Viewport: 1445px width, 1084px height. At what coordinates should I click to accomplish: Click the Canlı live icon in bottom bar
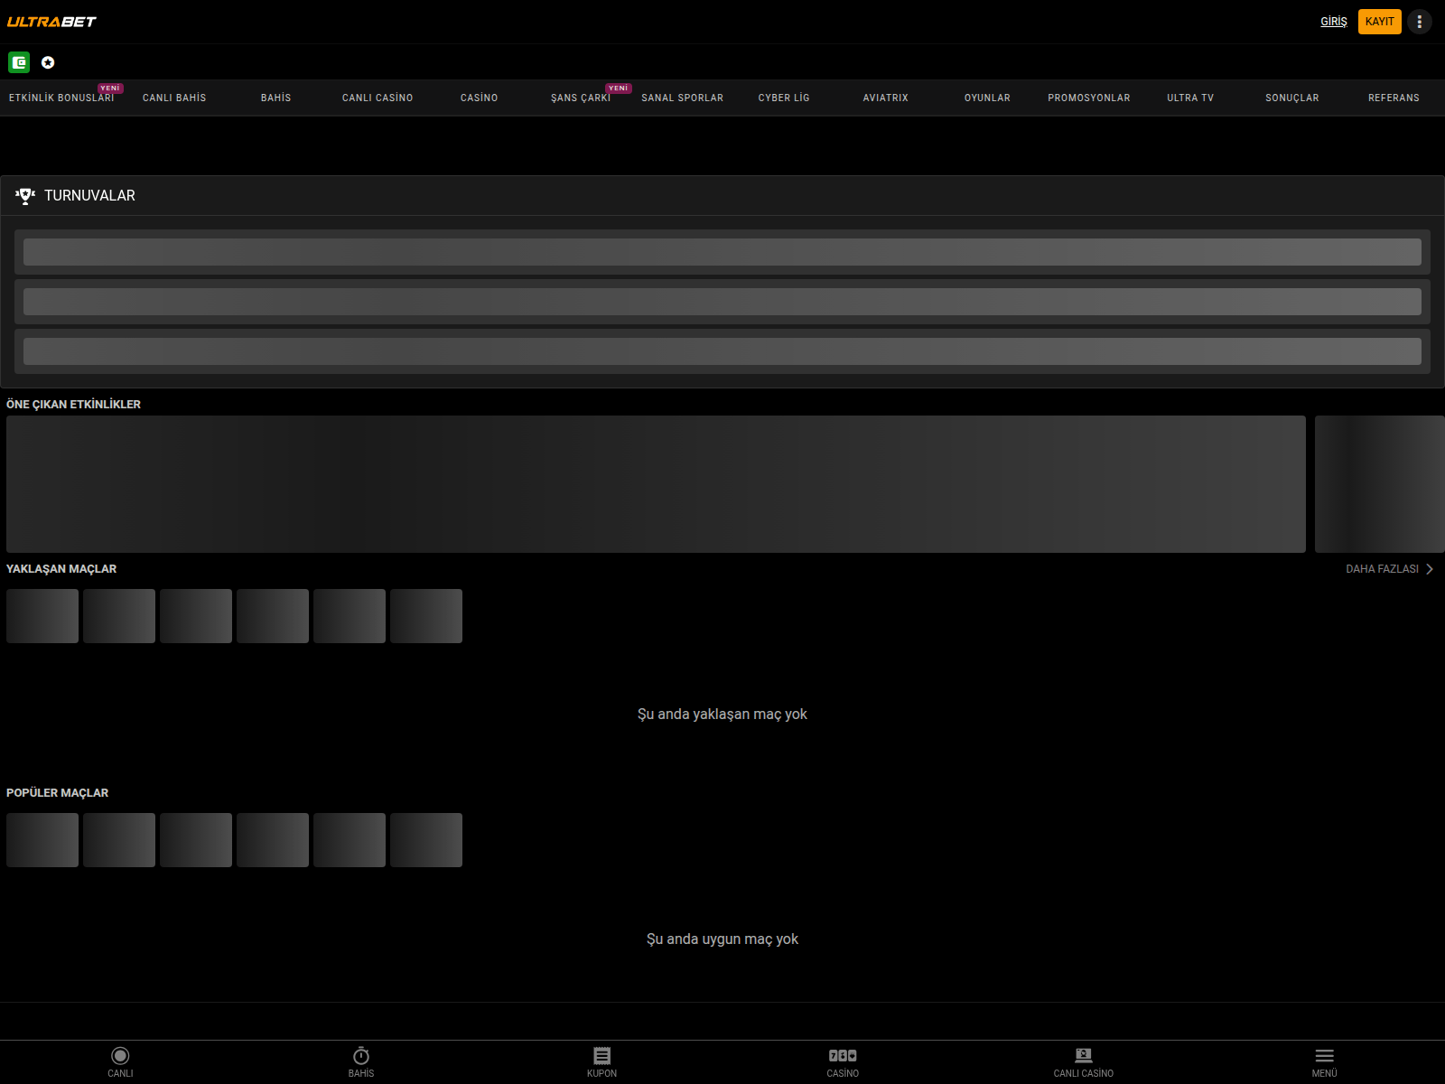[120, 1056]
